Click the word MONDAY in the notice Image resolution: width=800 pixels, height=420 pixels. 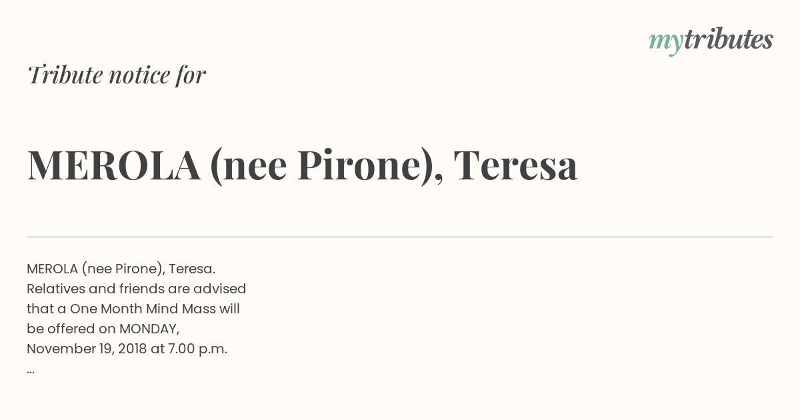149,329
